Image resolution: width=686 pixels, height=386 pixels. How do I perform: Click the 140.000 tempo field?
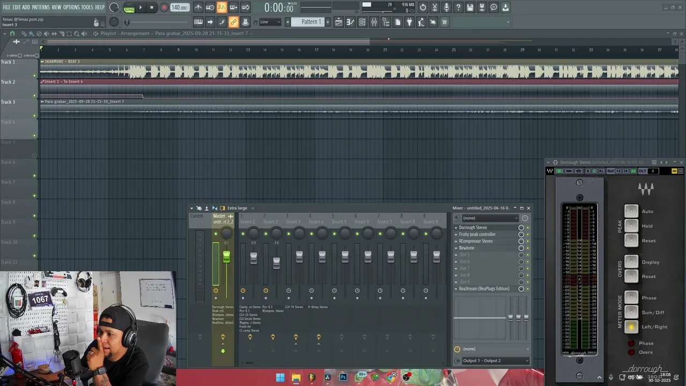[x=180, y=8]
